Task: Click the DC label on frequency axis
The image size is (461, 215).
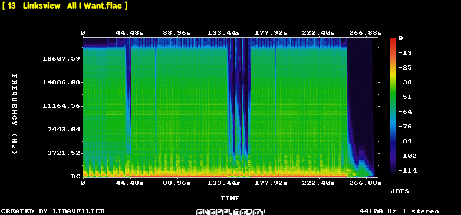Action: coord(75,177)
